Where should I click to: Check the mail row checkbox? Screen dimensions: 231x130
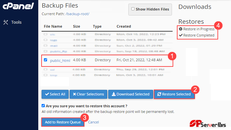(46, 45)
